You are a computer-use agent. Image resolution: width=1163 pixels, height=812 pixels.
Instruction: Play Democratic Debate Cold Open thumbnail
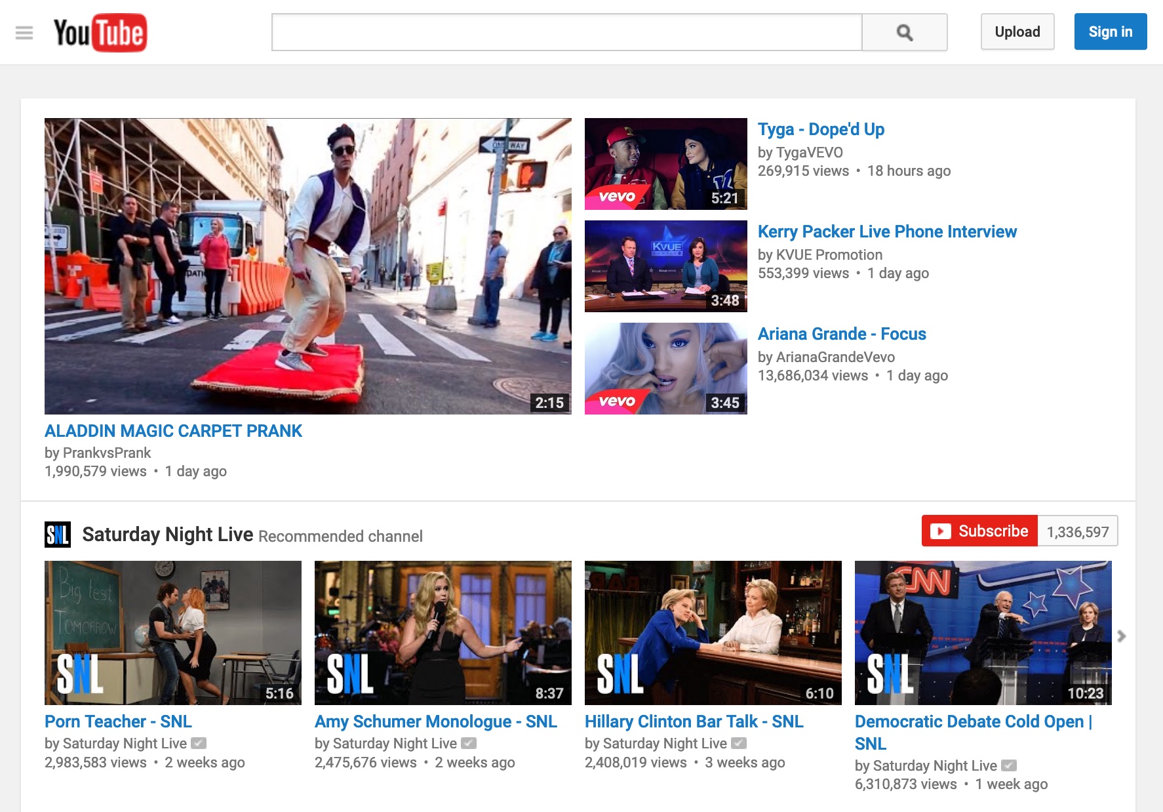[x=983, y=632]
